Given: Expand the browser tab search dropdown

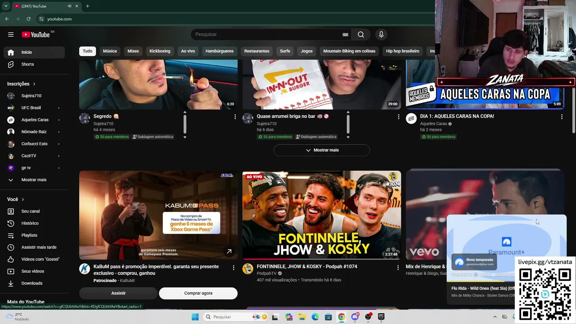Looking at the screenshot, I should pyautogui.click(x=6, y=6).
